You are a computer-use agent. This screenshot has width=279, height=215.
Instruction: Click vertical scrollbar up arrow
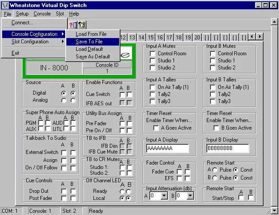click(x=274, y=22)
